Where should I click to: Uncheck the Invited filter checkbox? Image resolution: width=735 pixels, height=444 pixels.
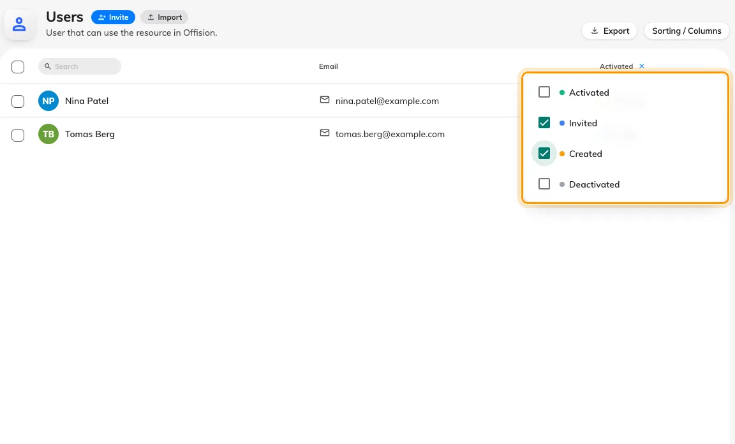(544, 123)
